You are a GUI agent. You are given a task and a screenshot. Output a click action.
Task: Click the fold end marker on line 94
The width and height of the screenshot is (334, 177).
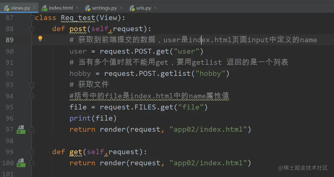[x=32, y=96]
